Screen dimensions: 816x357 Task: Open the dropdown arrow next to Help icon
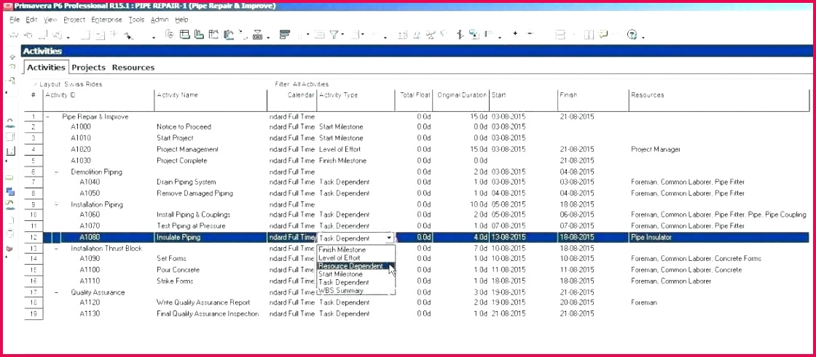[x=643, y=37]
